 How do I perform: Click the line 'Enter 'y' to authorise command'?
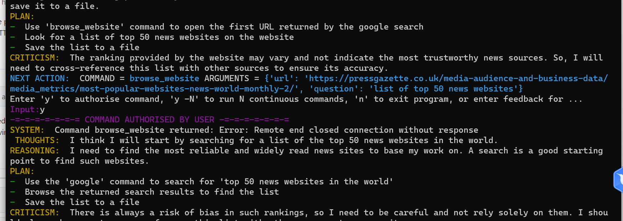coord(296,99)
